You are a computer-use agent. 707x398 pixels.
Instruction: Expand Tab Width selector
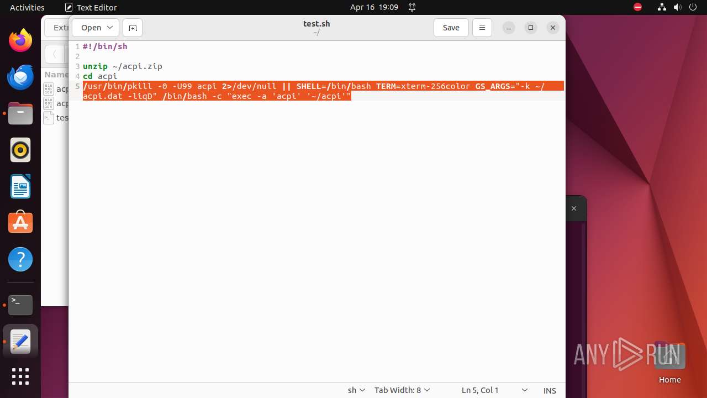tap(402, 390)
